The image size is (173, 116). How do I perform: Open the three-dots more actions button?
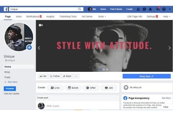coord(76,76)
